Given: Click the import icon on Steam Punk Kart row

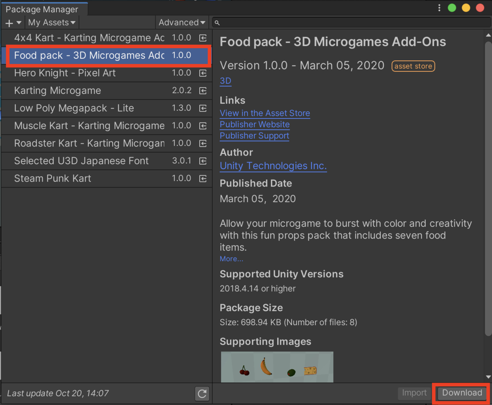Looking at the screenshot, I should coord(203,179).
